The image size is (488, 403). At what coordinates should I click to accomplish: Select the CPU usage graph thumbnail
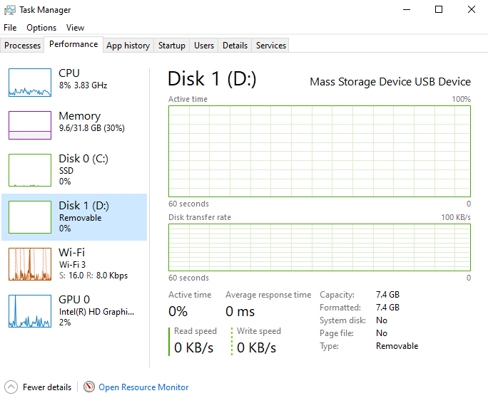point(30,83)
